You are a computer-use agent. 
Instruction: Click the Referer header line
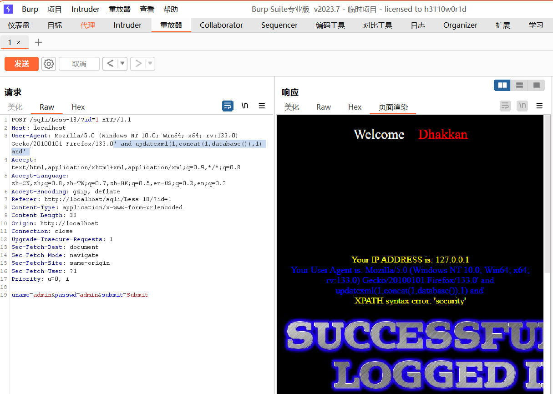[91, 199]
